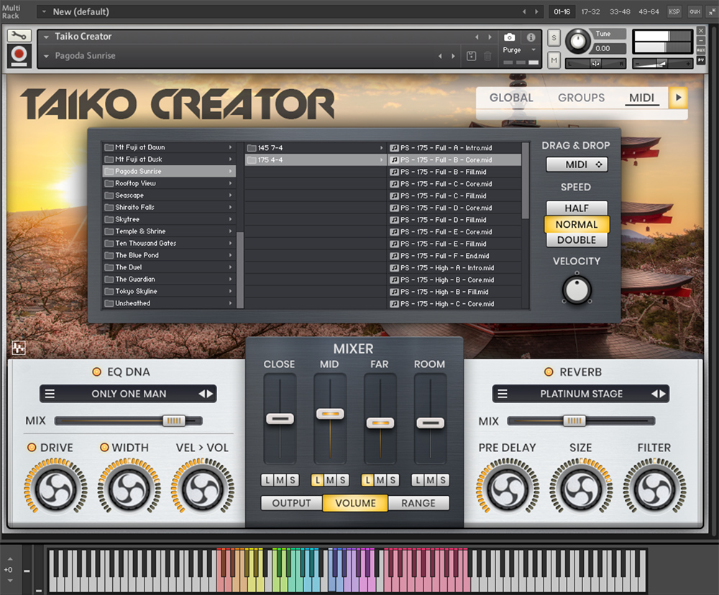Click the KSP button in rack header
The image size is (719, 595).
(x=674, y=11)
